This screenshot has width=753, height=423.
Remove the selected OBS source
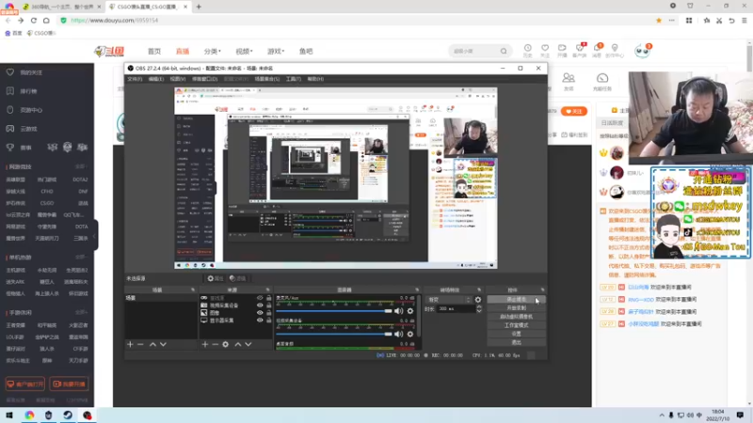point(216,344)
